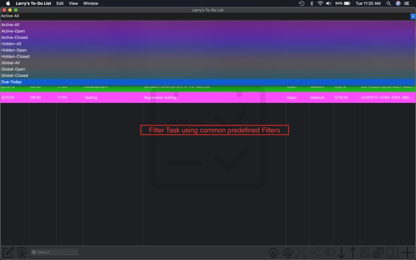
Task: Click the 08:00 start time cell
Action: pyautogui.click(x=43, y=97)
